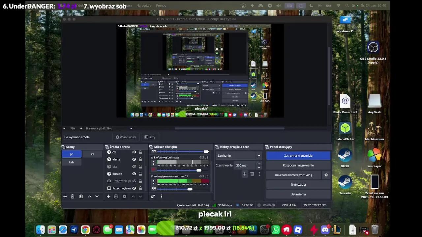Image resolution: width=422 pixels, height=237 pixels.
Task: Open Narzędzia menu
Action: (143, 6)
